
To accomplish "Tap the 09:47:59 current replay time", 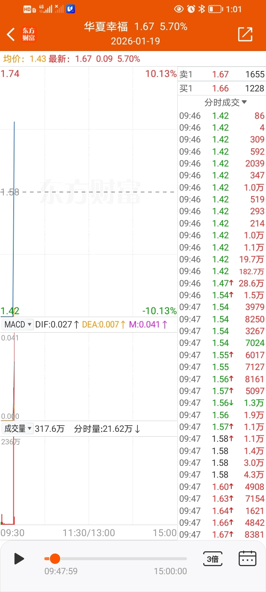I will click(61, 571).
